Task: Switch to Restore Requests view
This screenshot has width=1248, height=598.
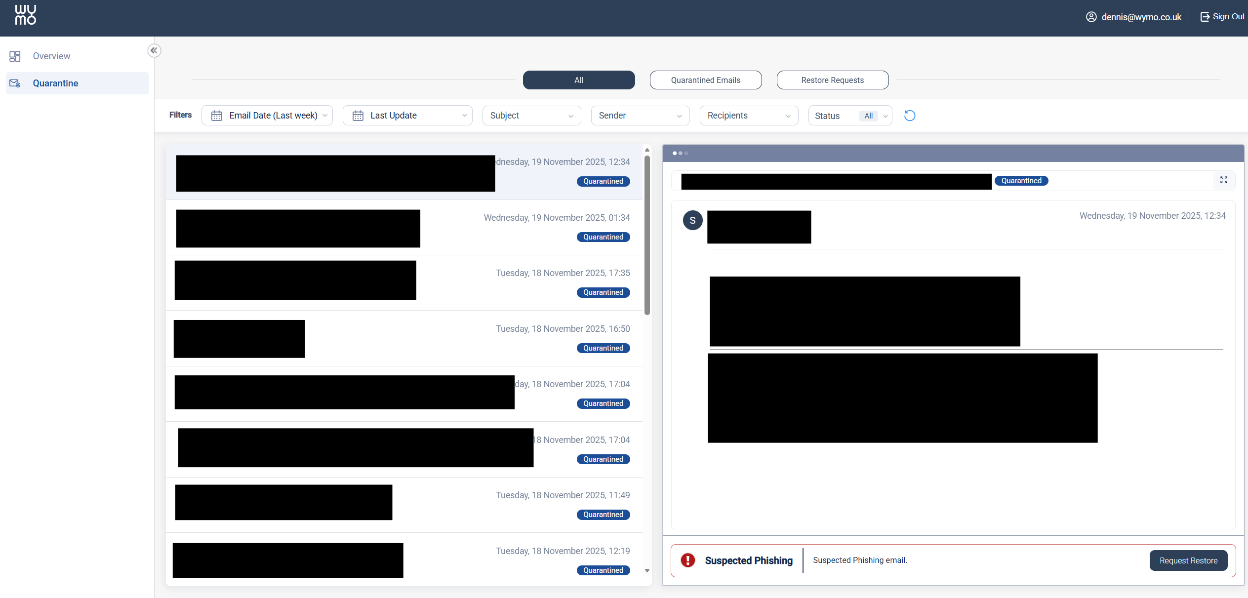Action: tap(832, 80)
